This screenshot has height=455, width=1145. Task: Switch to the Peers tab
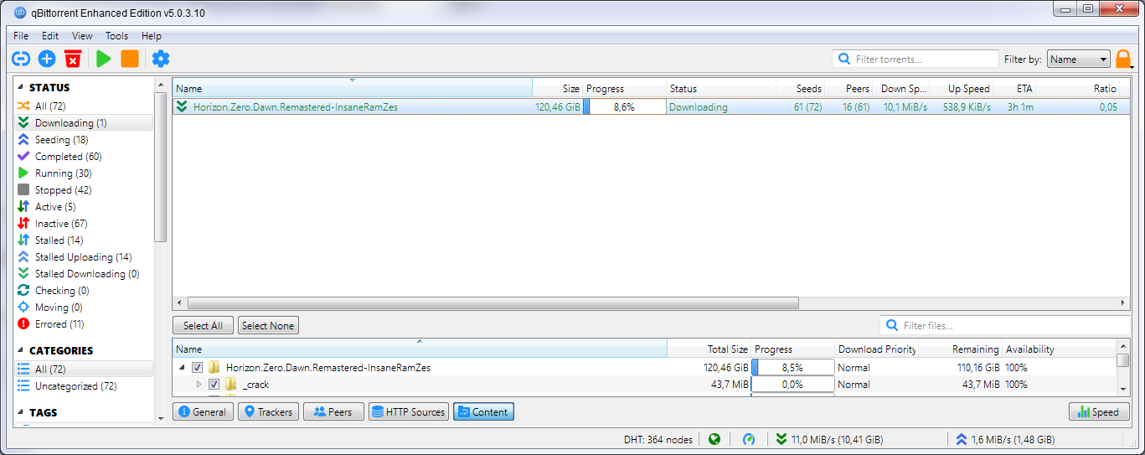tap(333, 411)
